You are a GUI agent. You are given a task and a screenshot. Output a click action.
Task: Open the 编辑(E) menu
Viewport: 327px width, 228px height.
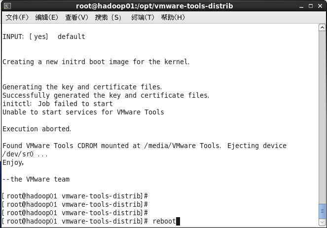click(x=47, y=17)
